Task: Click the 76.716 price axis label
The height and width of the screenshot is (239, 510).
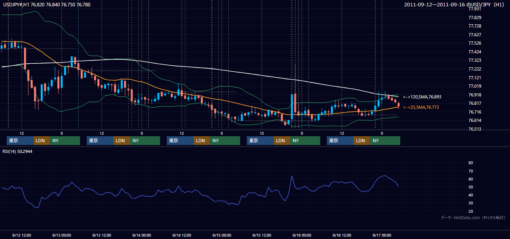Action: [x=475, y=112]
